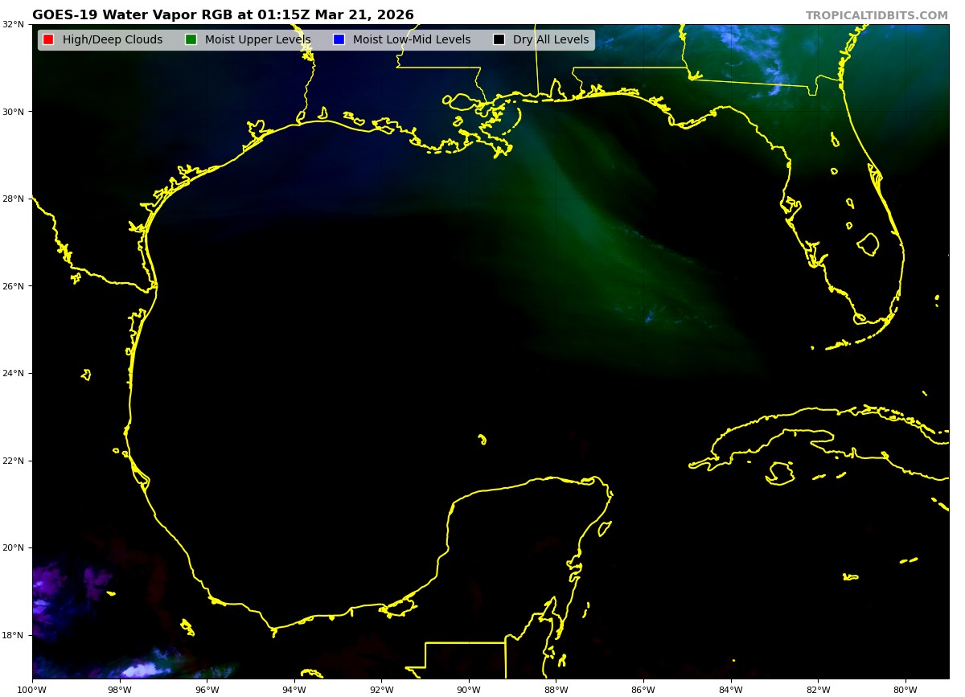Click the "Moist Low-Mid Levels" legend label
Screen dimensions: 965x697
[x=411, y=39]
